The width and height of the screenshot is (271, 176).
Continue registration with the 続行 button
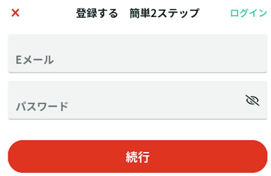(137, 156)
